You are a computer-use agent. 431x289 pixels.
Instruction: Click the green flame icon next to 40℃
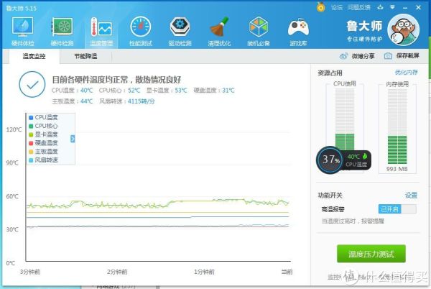tap(365, 156)
